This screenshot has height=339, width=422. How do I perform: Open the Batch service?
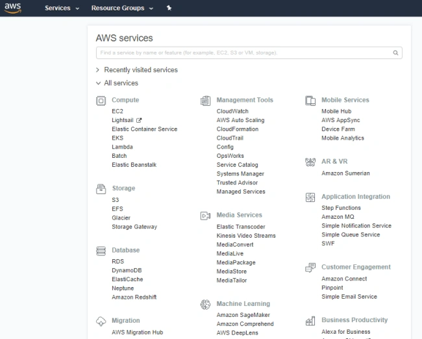pos(119,156)
